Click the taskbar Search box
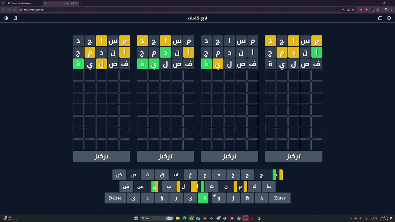Viewport: 395px width, 222px height. (157, 218)
